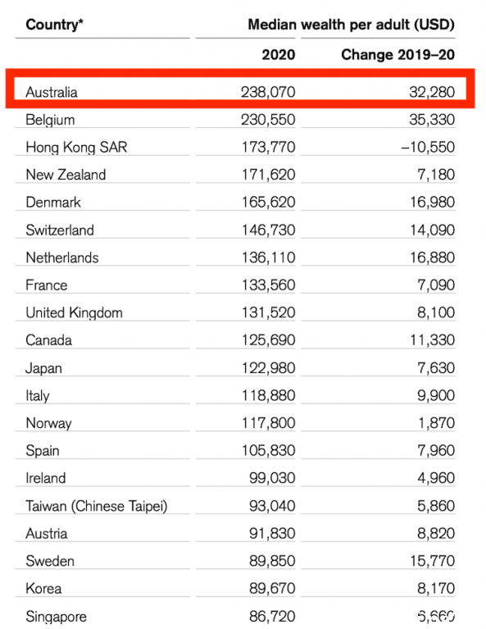Click the New Zealand row name
This screenshot has height=629, width=486.
(x=66, y=175)
